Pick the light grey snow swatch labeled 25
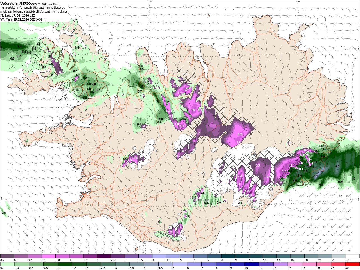360x270 pixels. (339, 256)
